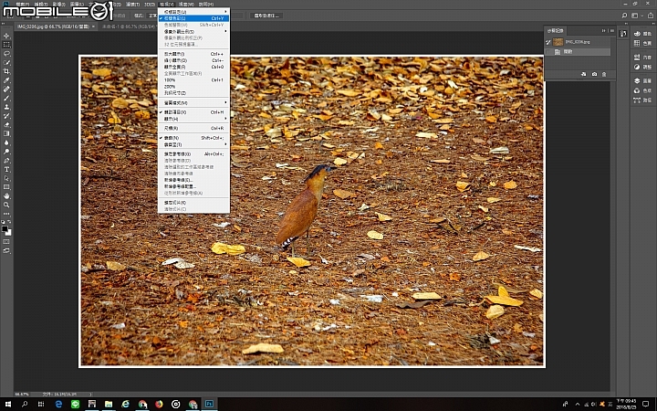Click the background color swatch
The height and width of the screenshot is (411, 657).
9,232
